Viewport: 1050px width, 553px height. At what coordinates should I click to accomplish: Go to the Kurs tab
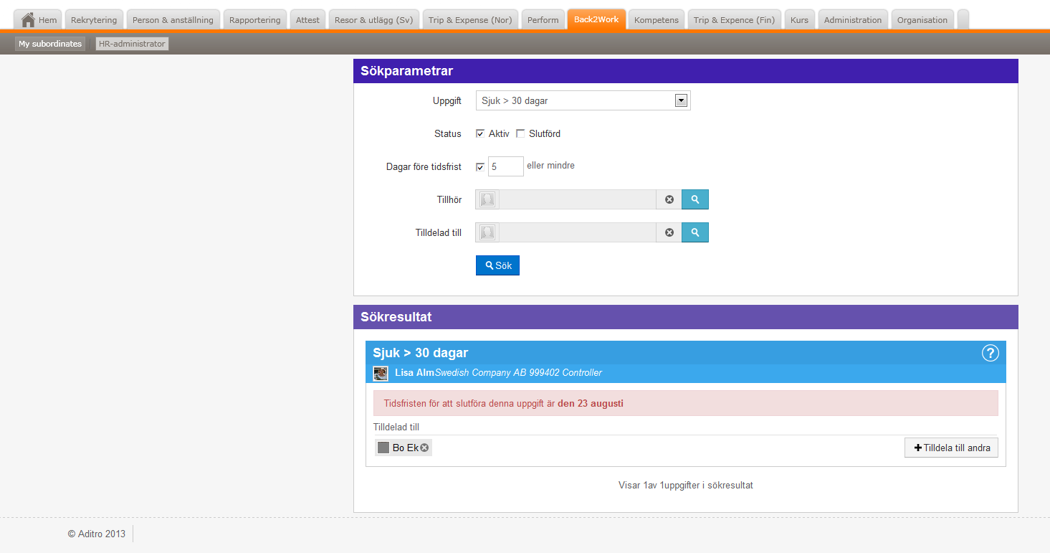point(800,19)
